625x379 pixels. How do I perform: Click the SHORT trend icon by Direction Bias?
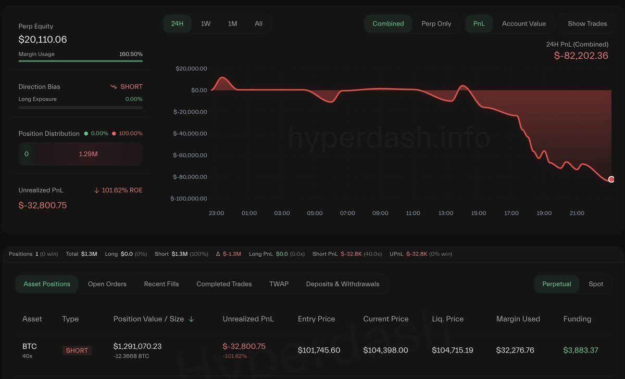point(114,87)
